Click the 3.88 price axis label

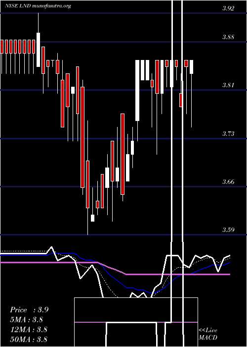pos(228,37)
